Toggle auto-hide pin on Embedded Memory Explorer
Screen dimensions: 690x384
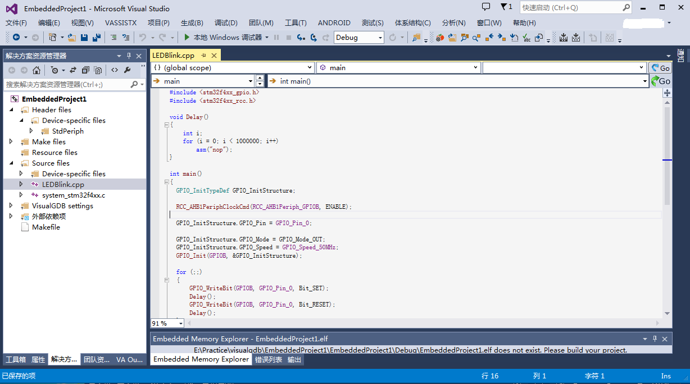656,339
